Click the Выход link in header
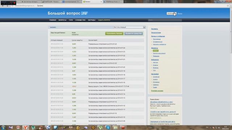The width and height of the screenshot is (232, 130). pyautogui.click(x=180, y=14)
